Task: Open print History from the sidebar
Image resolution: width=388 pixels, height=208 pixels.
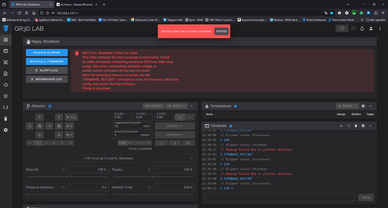Action: [x=5, y=85]
